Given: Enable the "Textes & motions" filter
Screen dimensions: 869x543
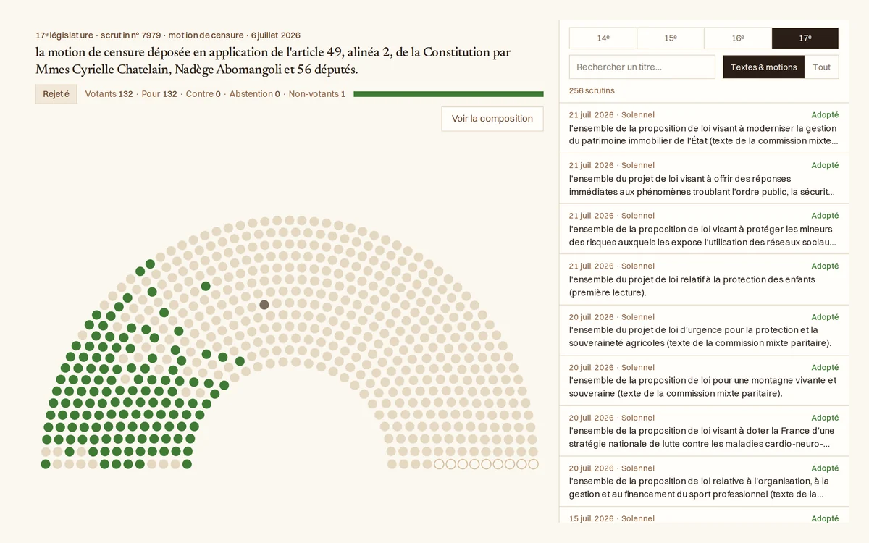Looking at the screenshot, I should pos(763,67).
